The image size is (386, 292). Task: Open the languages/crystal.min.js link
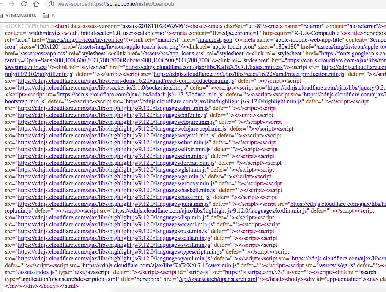(116, 136)
